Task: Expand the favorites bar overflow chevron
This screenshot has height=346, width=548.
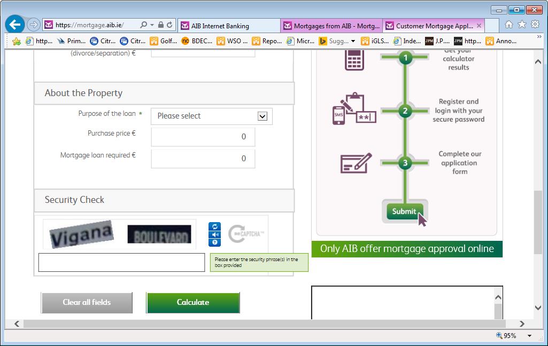Action: pyautogui.click(x=538, y=37)
